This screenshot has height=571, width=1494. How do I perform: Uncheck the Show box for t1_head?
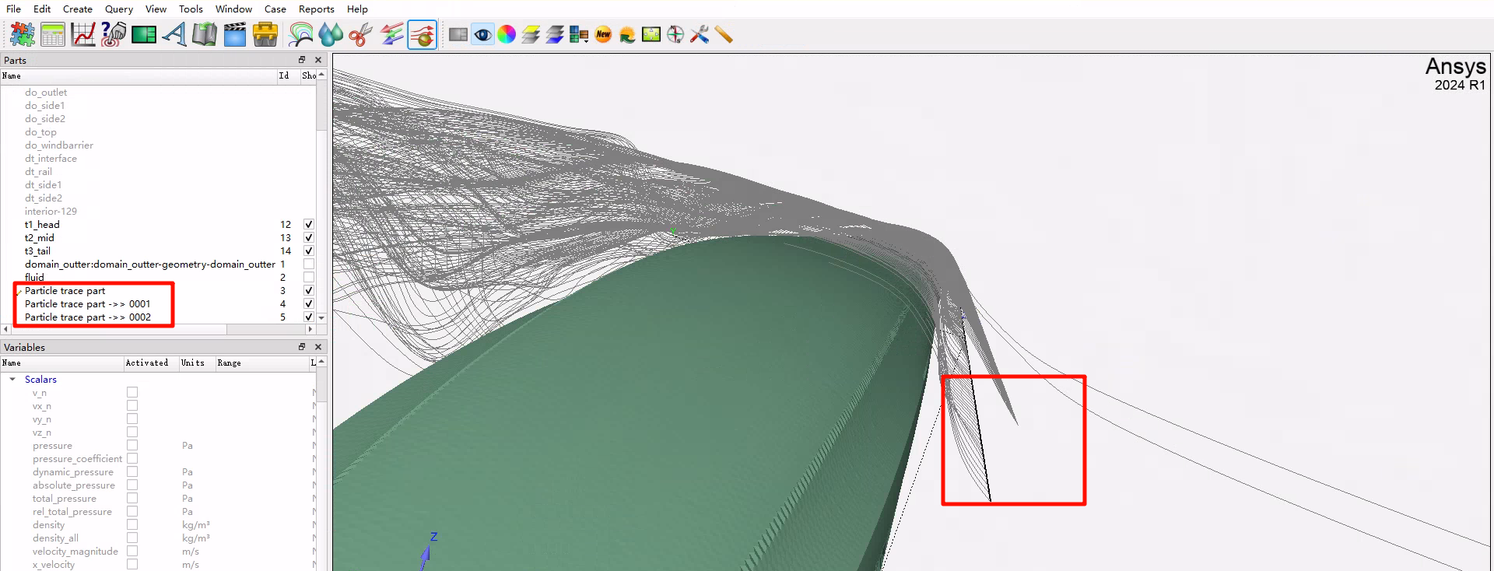[309, 225]
